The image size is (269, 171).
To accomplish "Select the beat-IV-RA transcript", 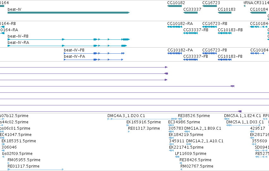I will [x=67, y=46].
